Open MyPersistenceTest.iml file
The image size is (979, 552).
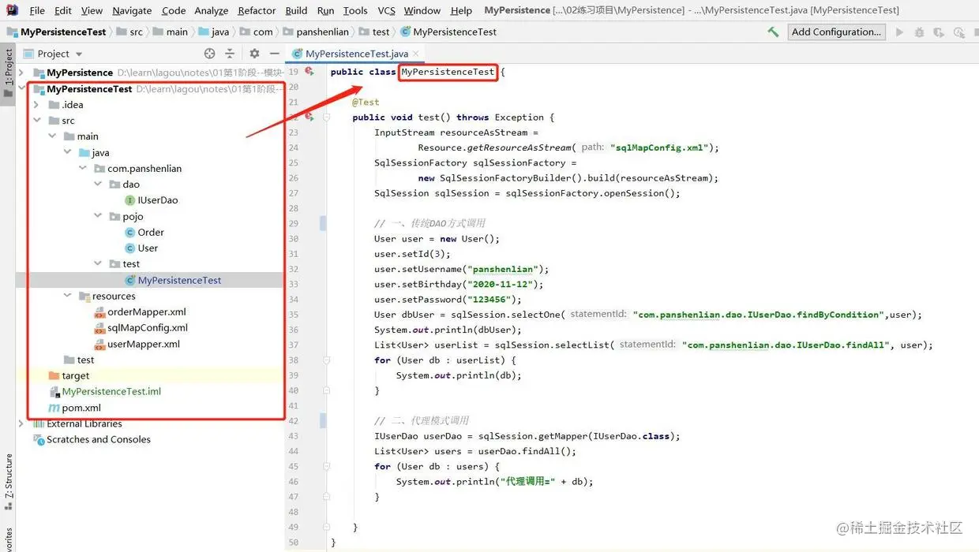pyautogui.click(x=104, y=391)
